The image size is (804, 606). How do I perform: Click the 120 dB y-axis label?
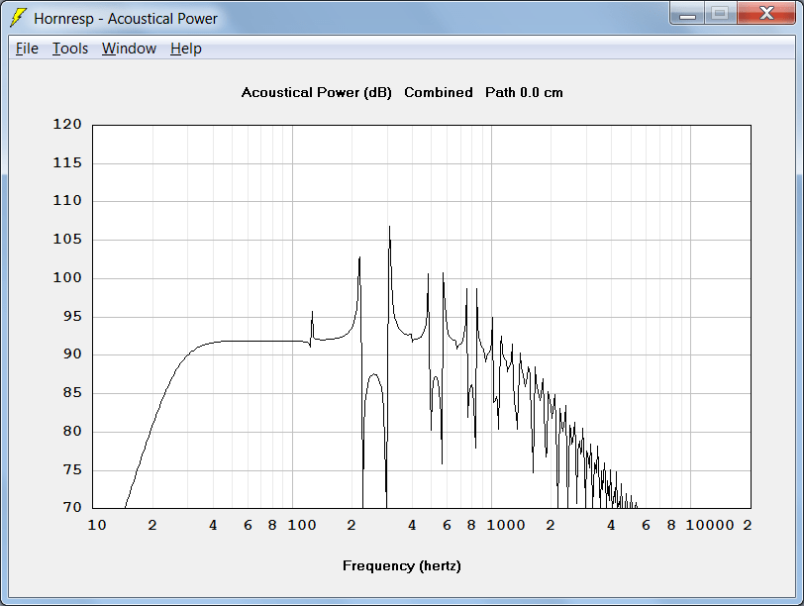[67, 124]
